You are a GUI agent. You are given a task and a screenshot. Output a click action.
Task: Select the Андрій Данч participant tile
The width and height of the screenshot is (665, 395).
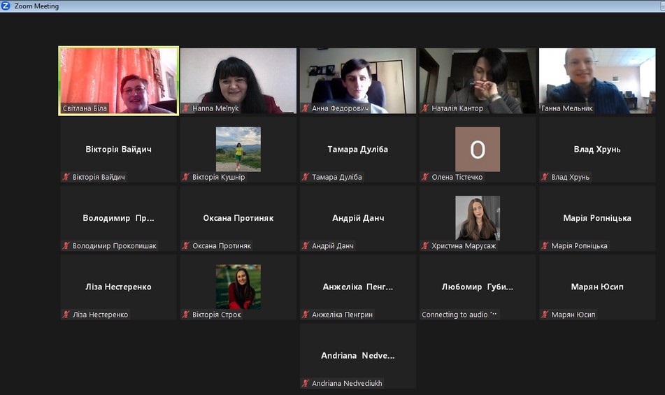[358, 218]
